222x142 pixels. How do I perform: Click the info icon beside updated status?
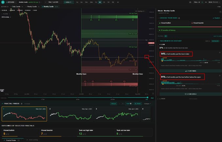(x=40, y=2)
